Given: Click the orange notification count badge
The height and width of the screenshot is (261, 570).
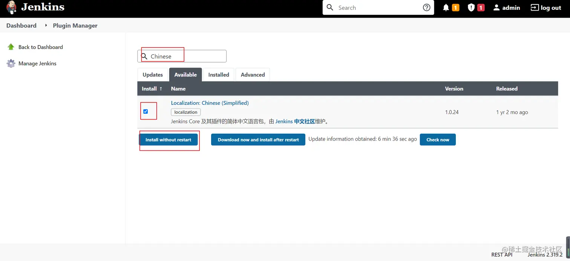Looking at the screenshot, I should [455, 8].
